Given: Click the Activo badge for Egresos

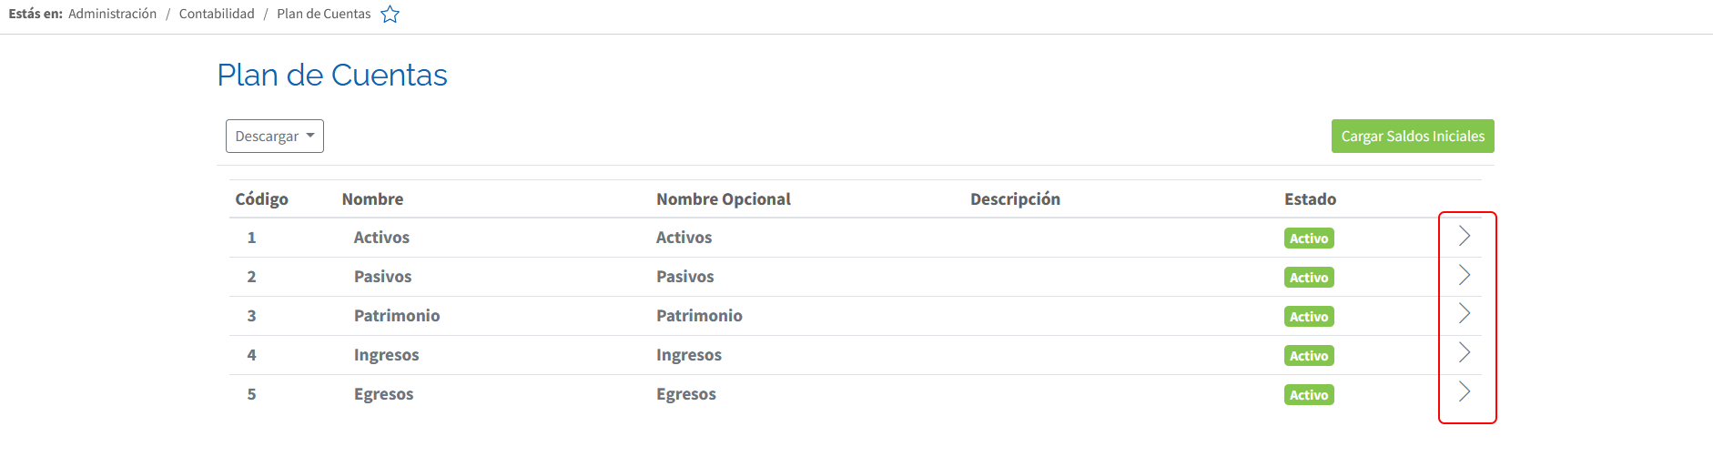Looking at the screenshot, I should click(1309, 395).
